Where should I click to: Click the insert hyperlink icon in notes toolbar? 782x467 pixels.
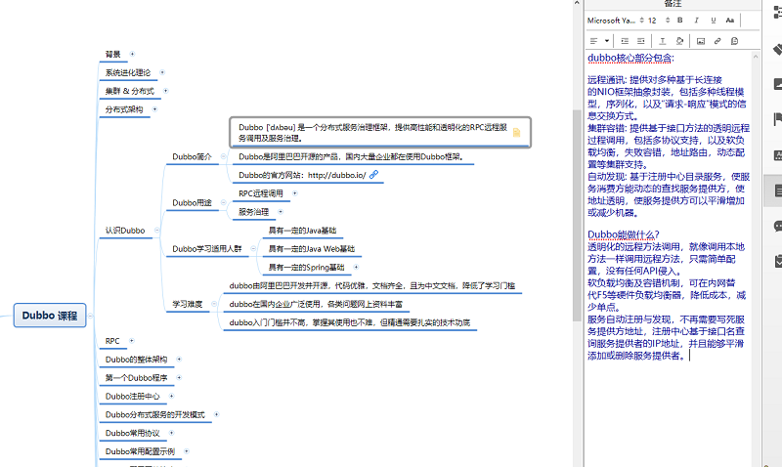[717, 41]
